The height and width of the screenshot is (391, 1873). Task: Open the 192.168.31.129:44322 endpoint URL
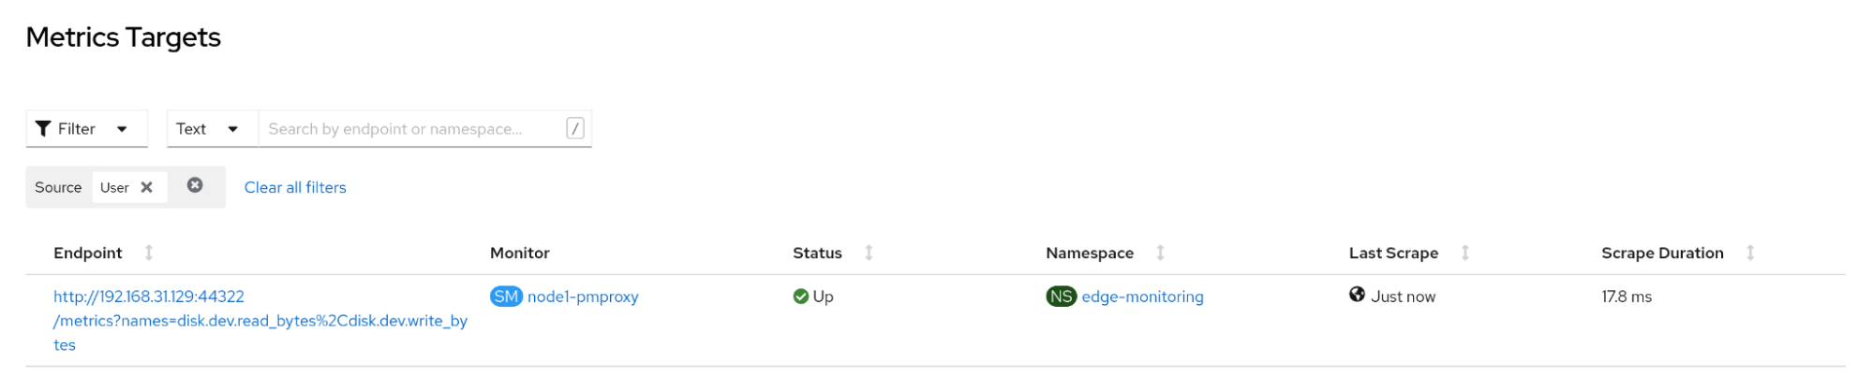point(149,297)
